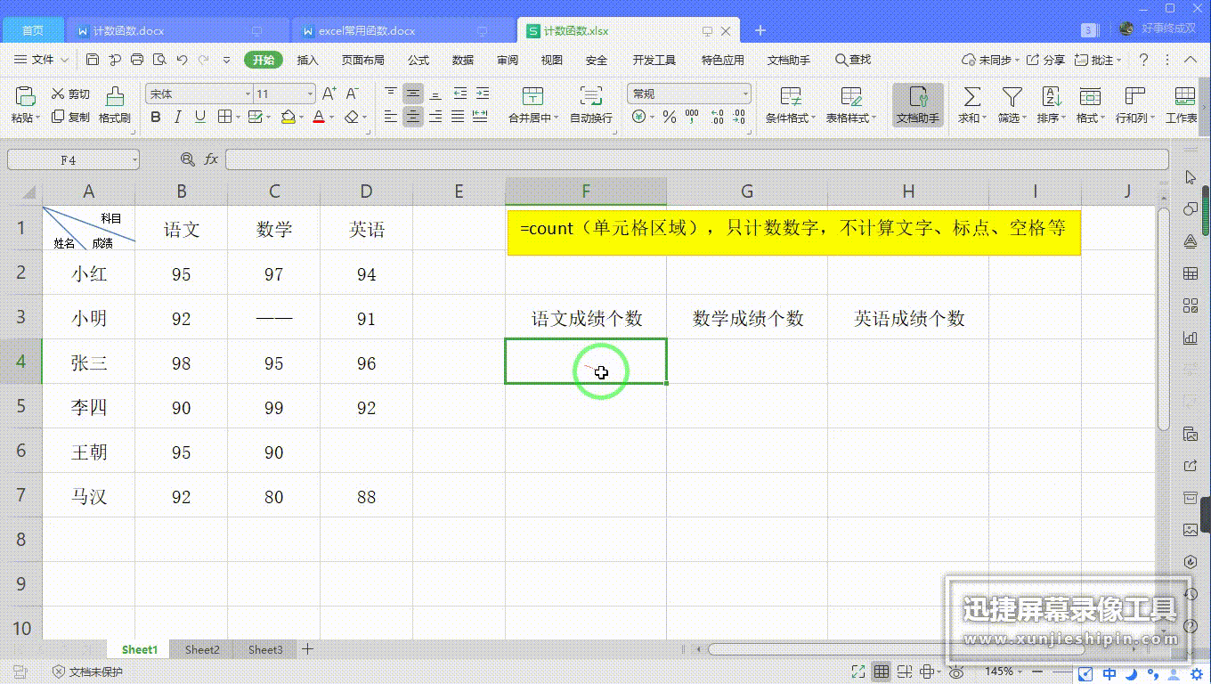The width and height of the screenshot is (1211, 684).
Task: Cut selection with the 剪切 scissors icon
Action: (x=58, y=94)
